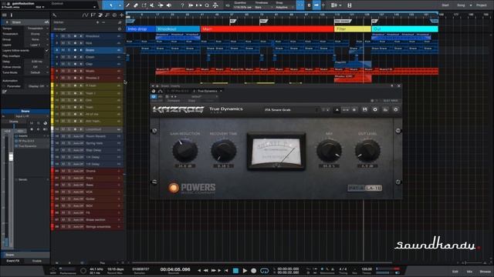Click the return to zero transport button
The width and height of the screenshot is (494, 277).
(x=226, y=270)
